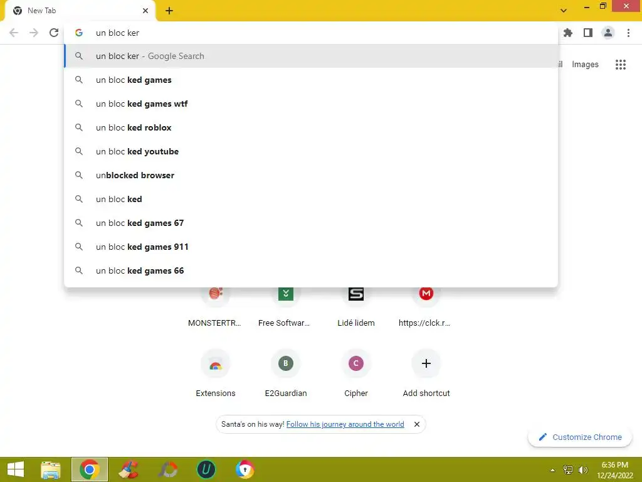This screenshot has width=642, height=482.
Task: Open a new tab with the plus button
Action: 169,11
